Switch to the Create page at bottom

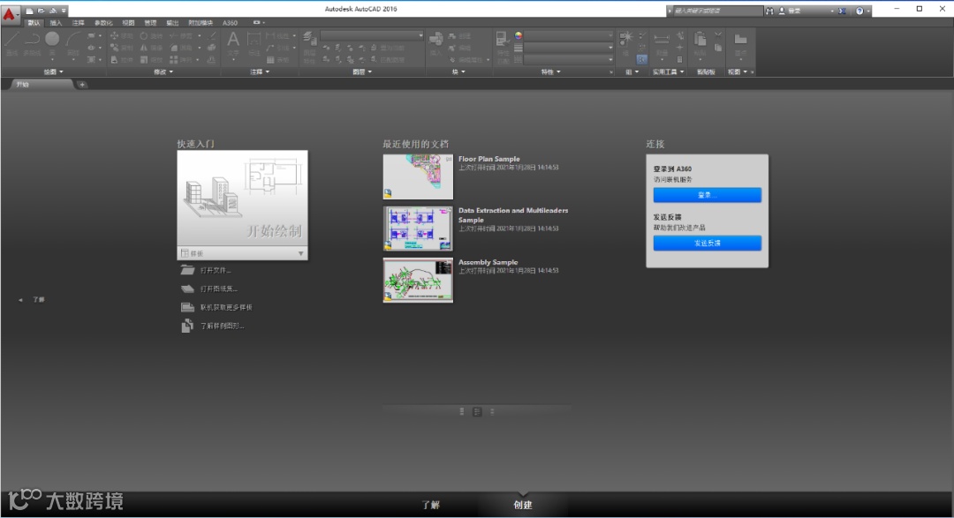[x=523, y=505]
